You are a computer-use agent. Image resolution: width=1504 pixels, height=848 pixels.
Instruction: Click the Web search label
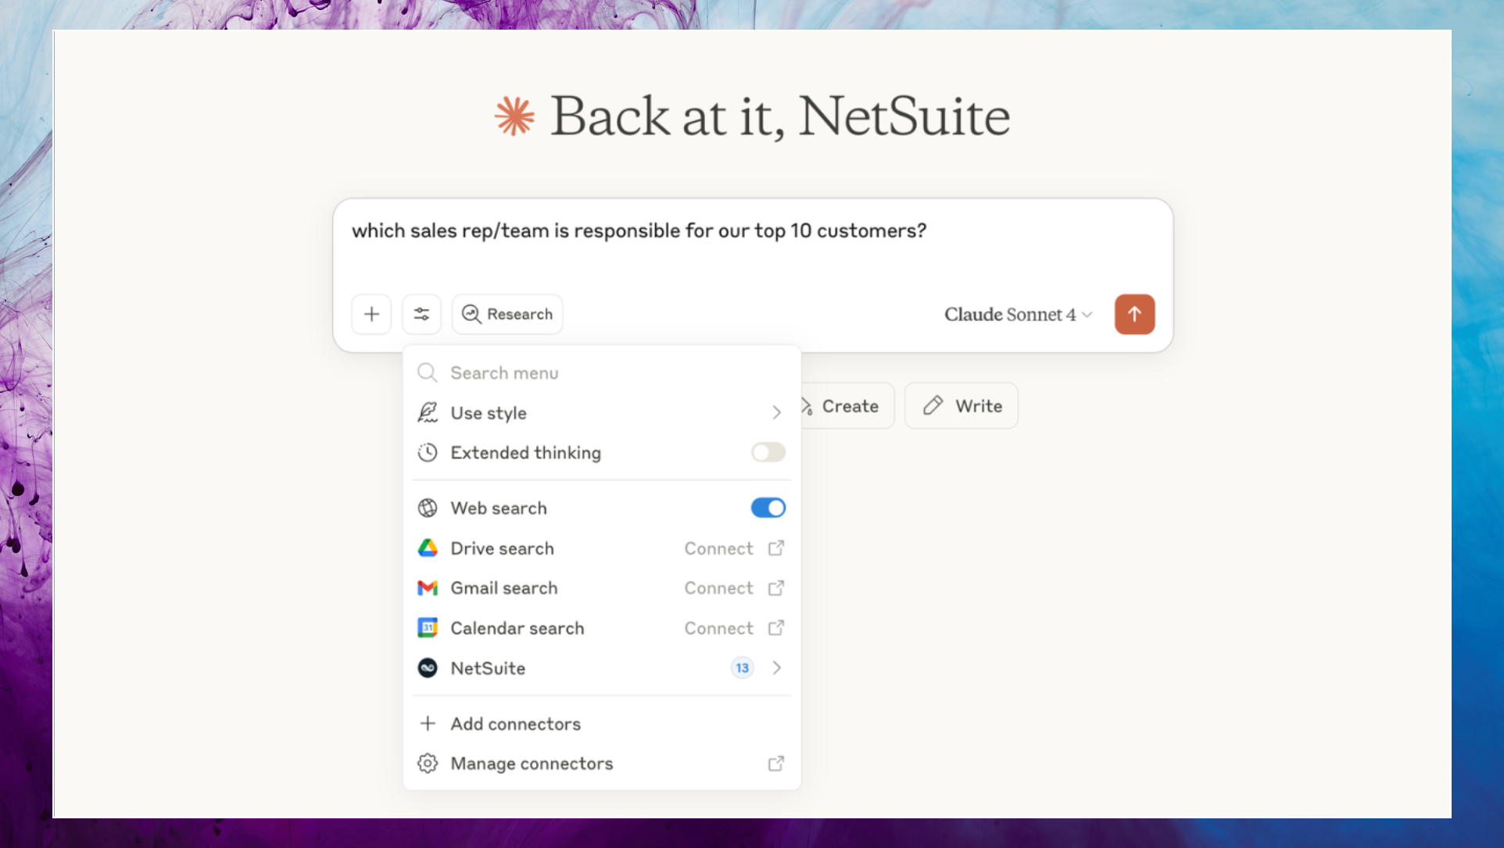tap(498, 508)
